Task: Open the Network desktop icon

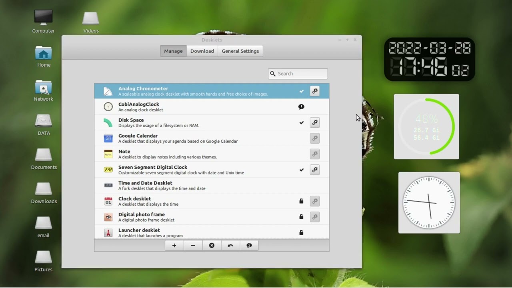Action: (x=44, y=91)
